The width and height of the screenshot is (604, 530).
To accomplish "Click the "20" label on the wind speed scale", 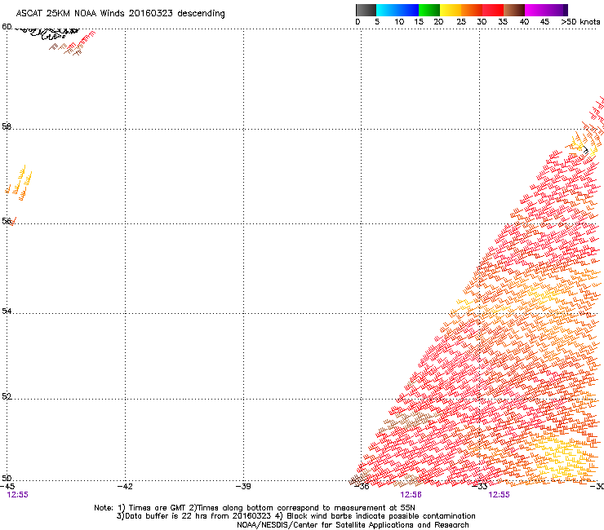I will [438, 22].
